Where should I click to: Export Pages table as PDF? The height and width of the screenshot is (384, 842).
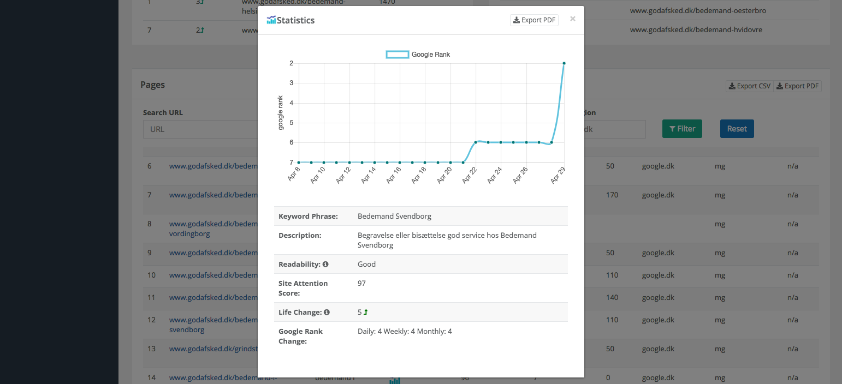pos(798,86)
